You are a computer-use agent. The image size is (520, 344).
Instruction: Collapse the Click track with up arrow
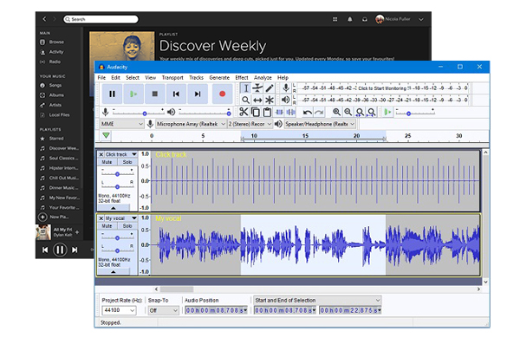(113, 208)
